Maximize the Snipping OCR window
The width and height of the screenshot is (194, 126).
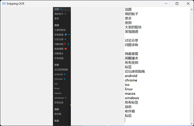[177, 4]
